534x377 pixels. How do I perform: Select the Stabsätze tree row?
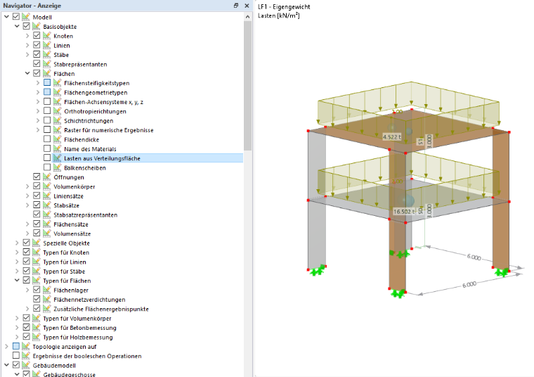pos(66,205)
